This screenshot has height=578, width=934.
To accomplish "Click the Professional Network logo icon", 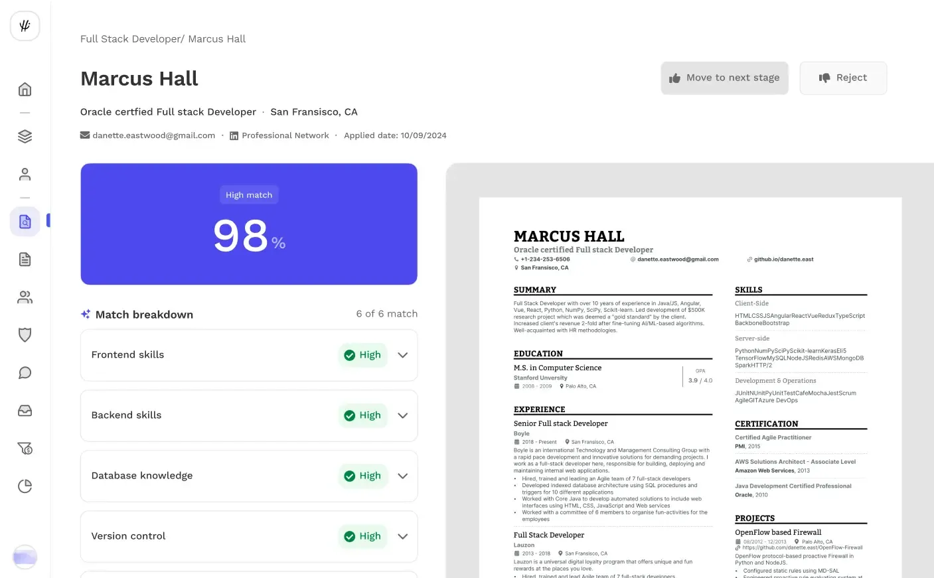I will tap(234, 135).
